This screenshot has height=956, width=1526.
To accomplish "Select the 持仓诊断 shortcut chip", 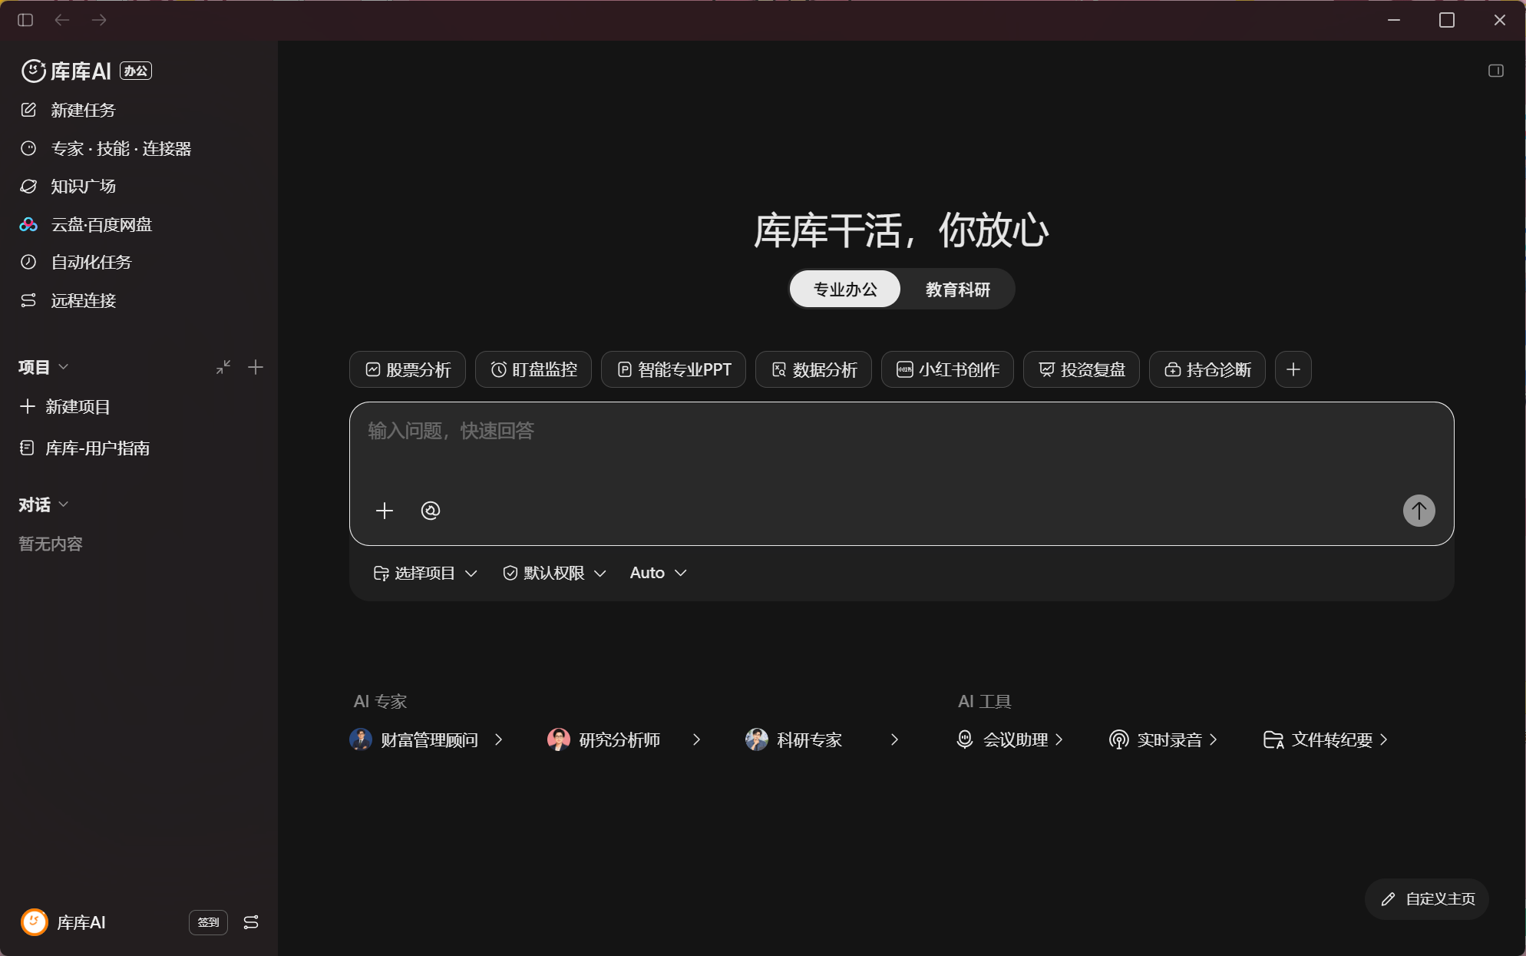I will tap(1207, 369).
